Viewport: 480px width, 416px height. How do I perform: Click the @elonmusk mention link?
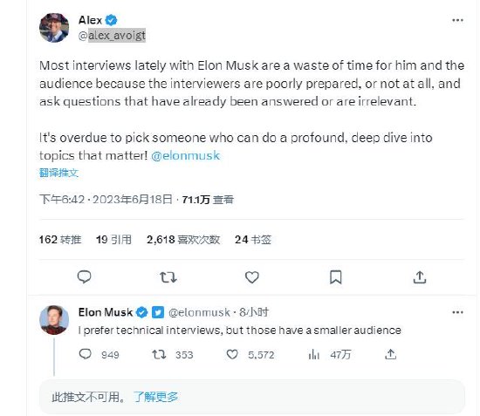pyautogui.click(x=186, y=156)
